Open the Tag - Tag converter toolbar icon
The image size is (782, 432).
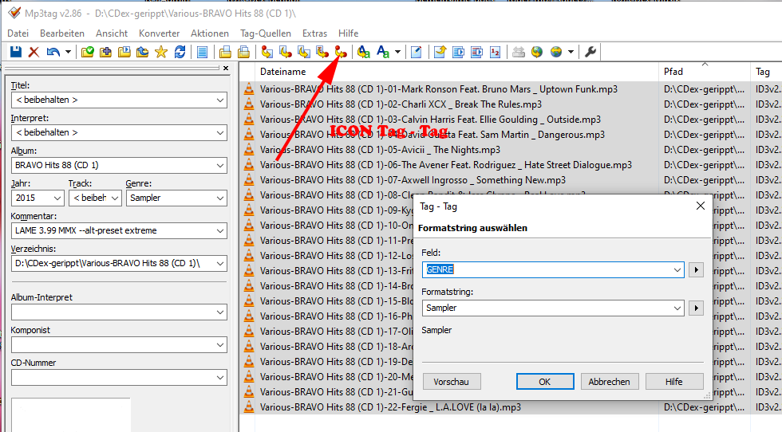tap(341, 52)
